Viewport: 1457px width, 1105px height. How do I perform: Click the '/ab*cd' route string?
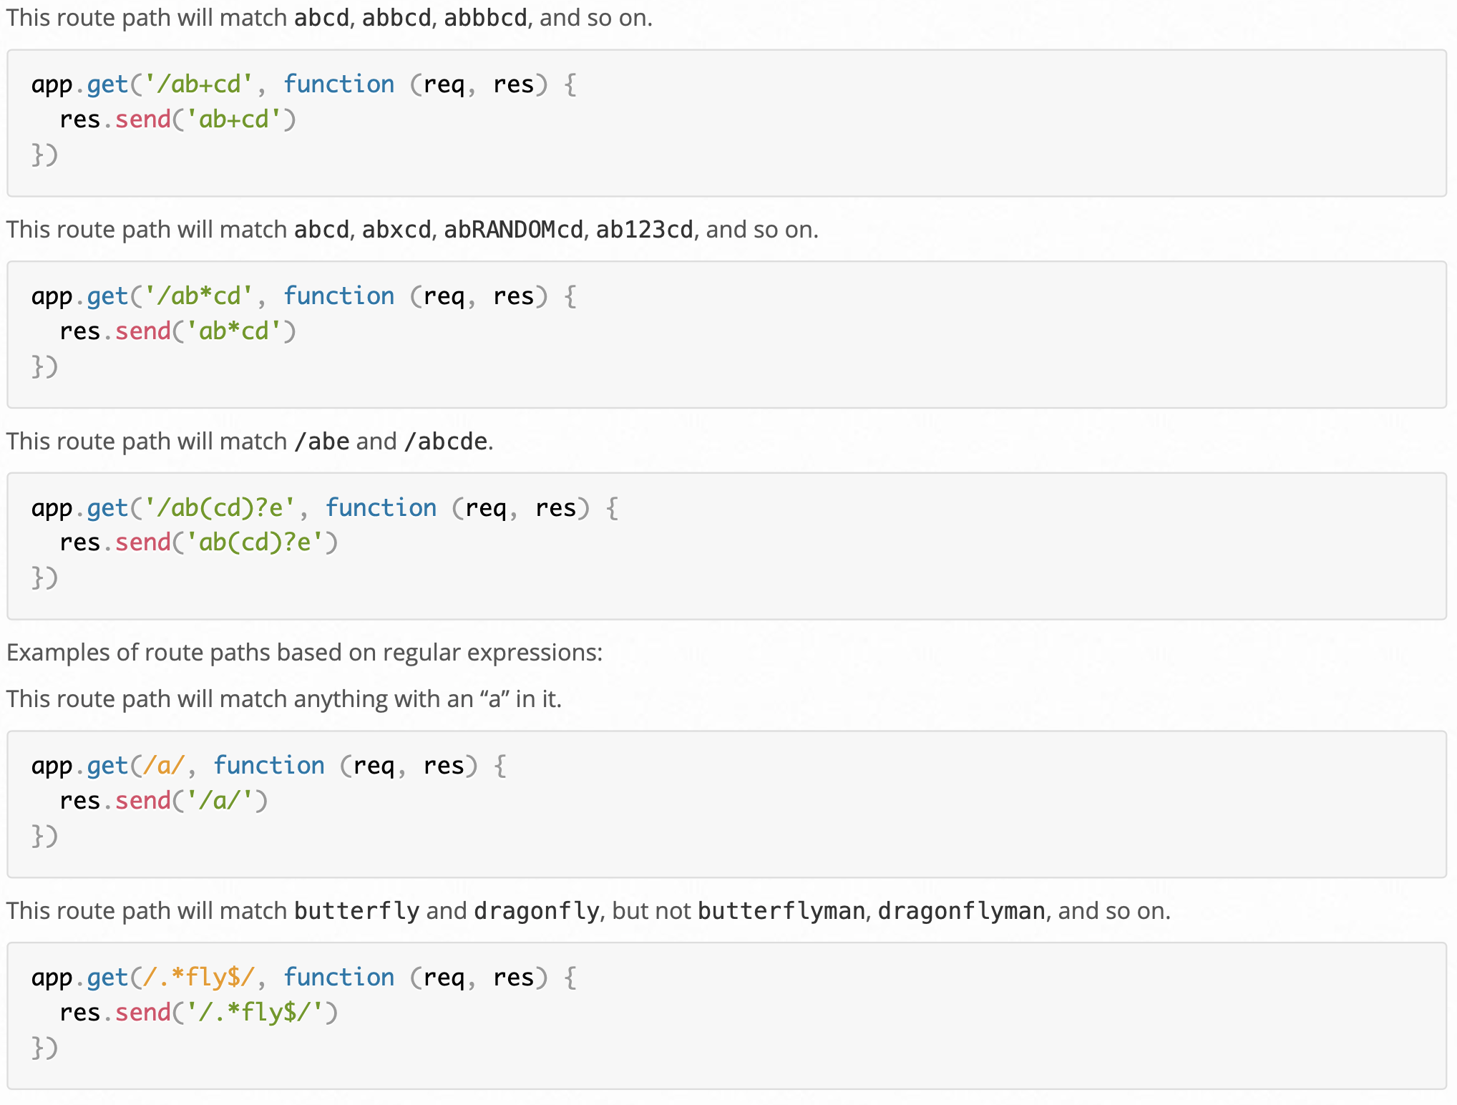tap(198, 296)
